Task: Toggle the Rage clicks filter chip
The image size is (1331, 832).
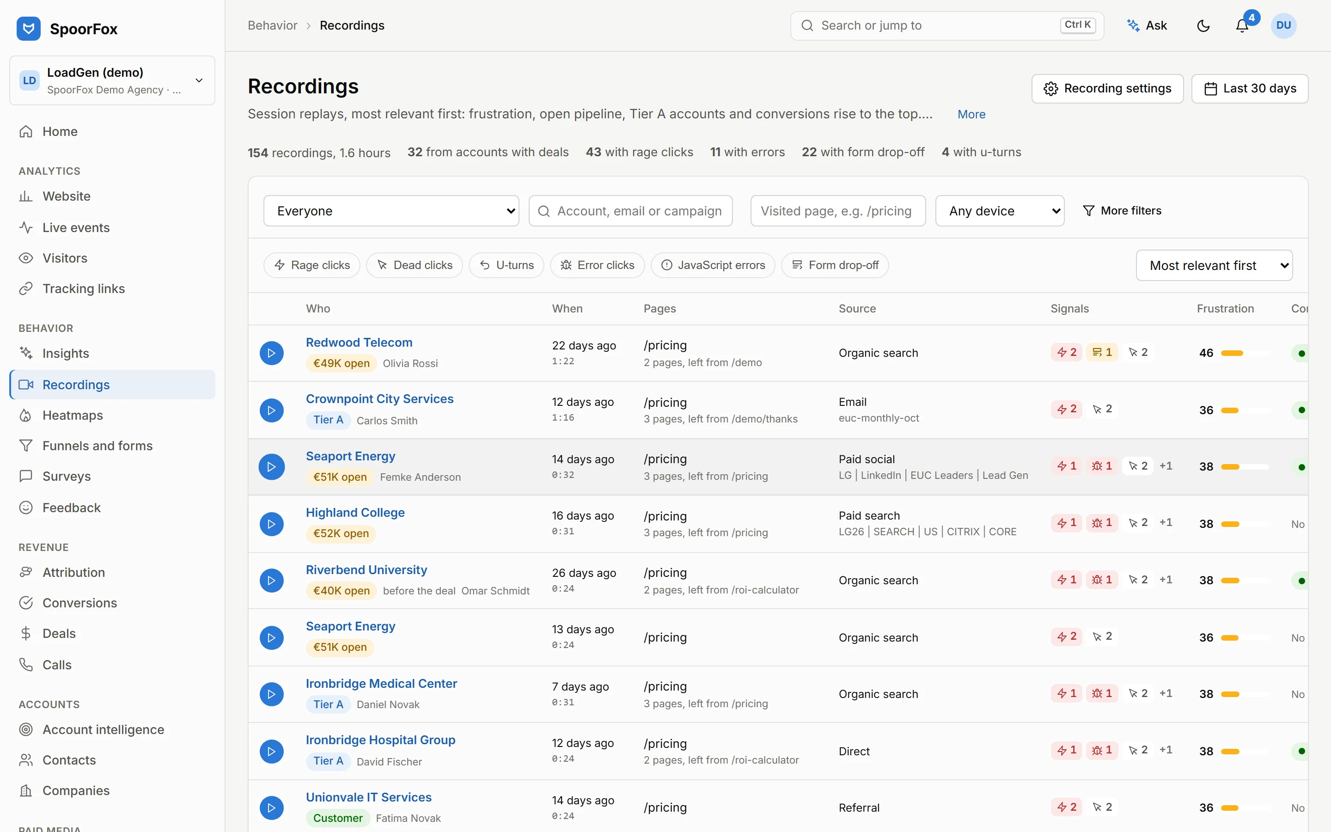Action: (x=312, y=265)
